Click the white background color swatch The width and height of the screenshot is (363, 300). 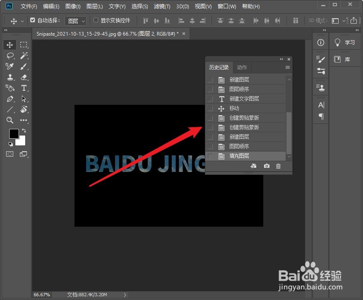22,142
